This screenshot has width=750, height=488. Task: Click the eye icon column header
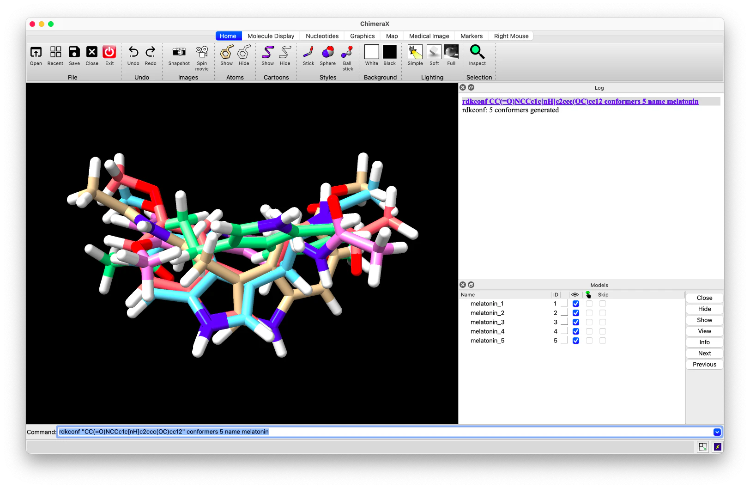click(575, 295)
